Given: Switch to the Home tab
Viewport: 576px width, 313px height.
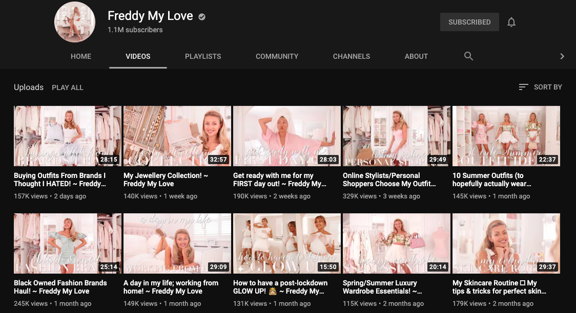Looking at the screenshot, I should (x=81, y=56).
